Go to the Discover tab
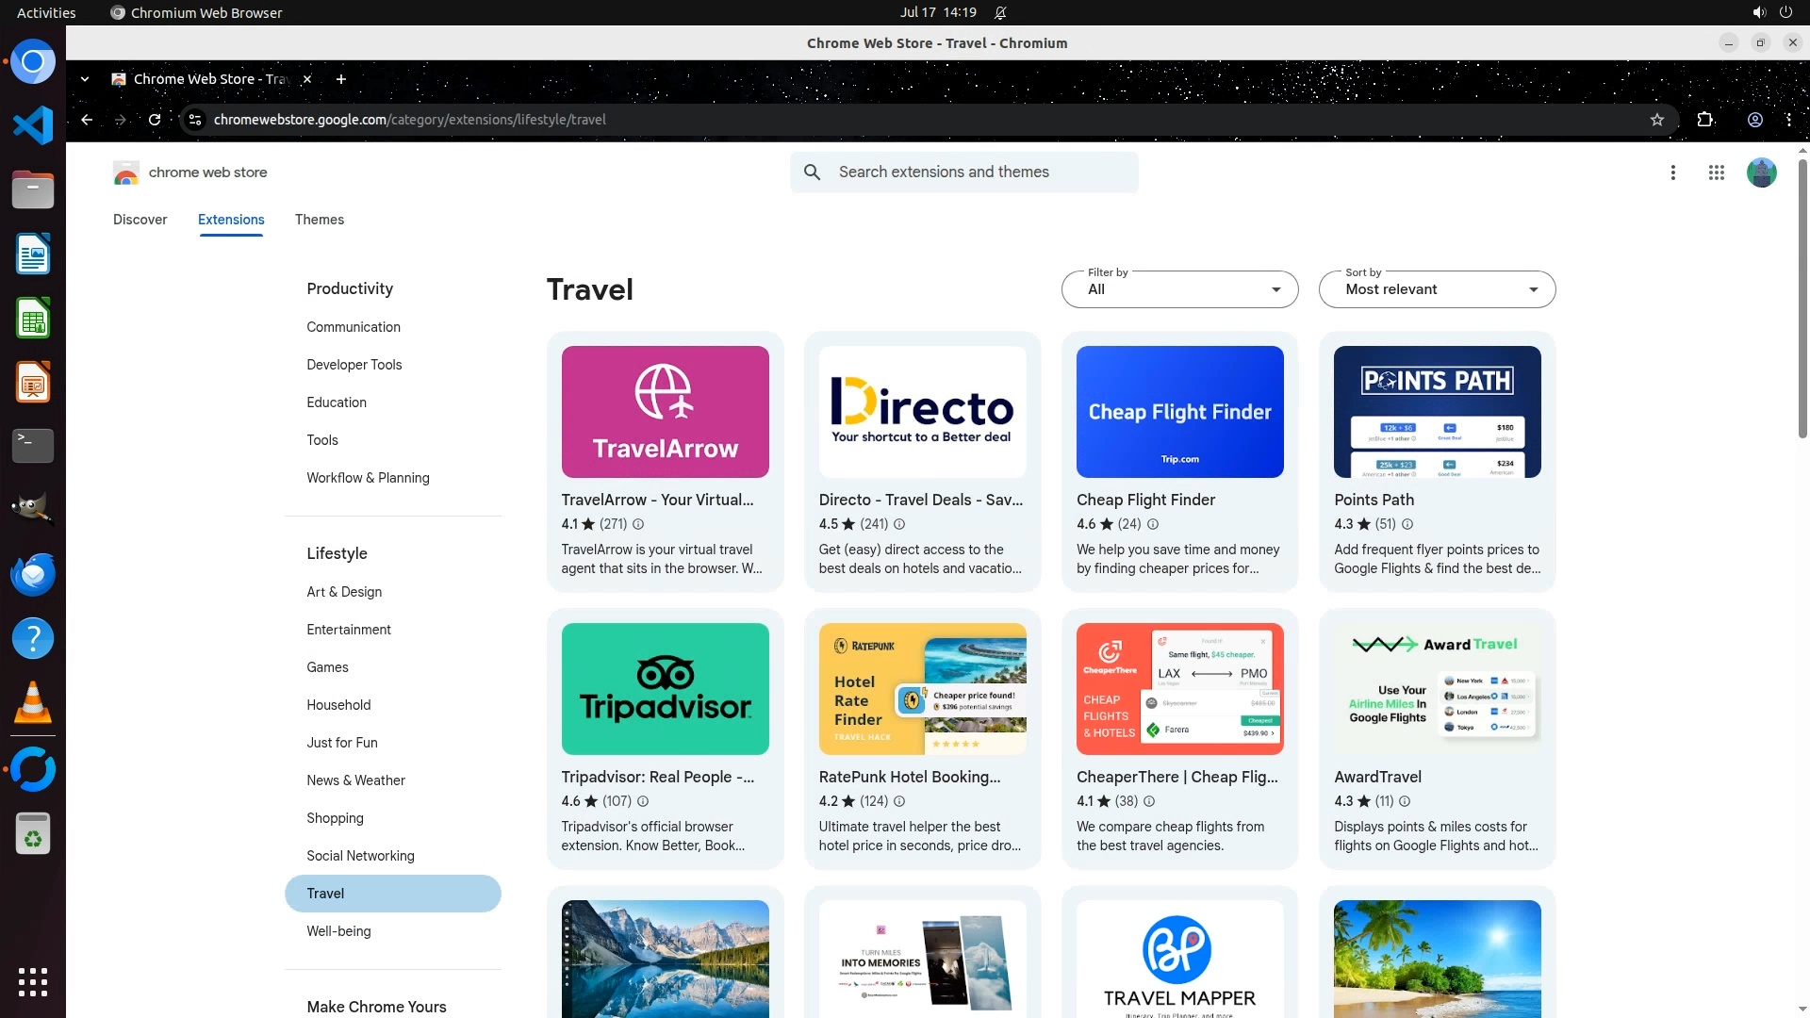Image resolution: width=1810 pixels, height=1018 pixels. pos(140,220)
